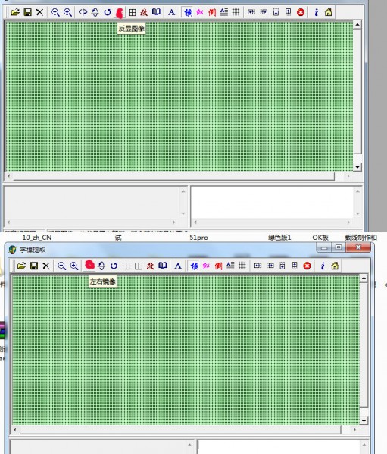Image resolution: width=387 pixels, height=454 pixels.
Task: Zoom out magnifier beside the 反显图像 tooltip window's save icon
Action: 55,12
